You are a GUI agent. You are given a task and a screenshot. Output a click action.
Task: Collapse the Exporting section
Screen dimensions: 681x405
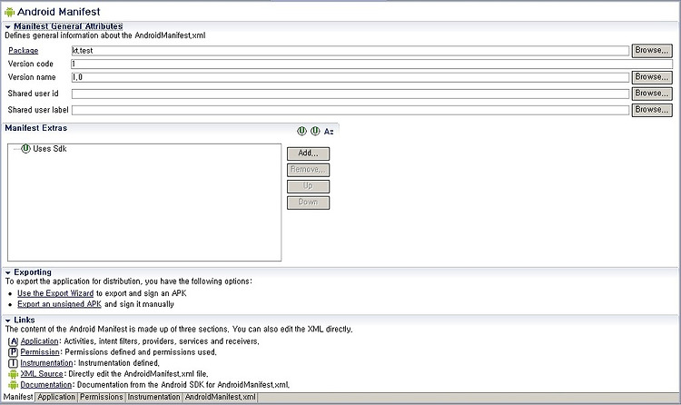coord(8,273)
